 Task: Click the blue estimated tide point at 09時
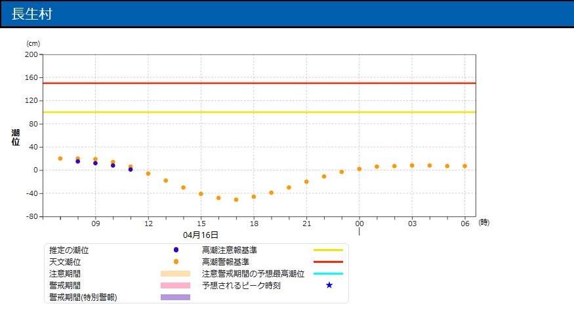pos(96,163)
